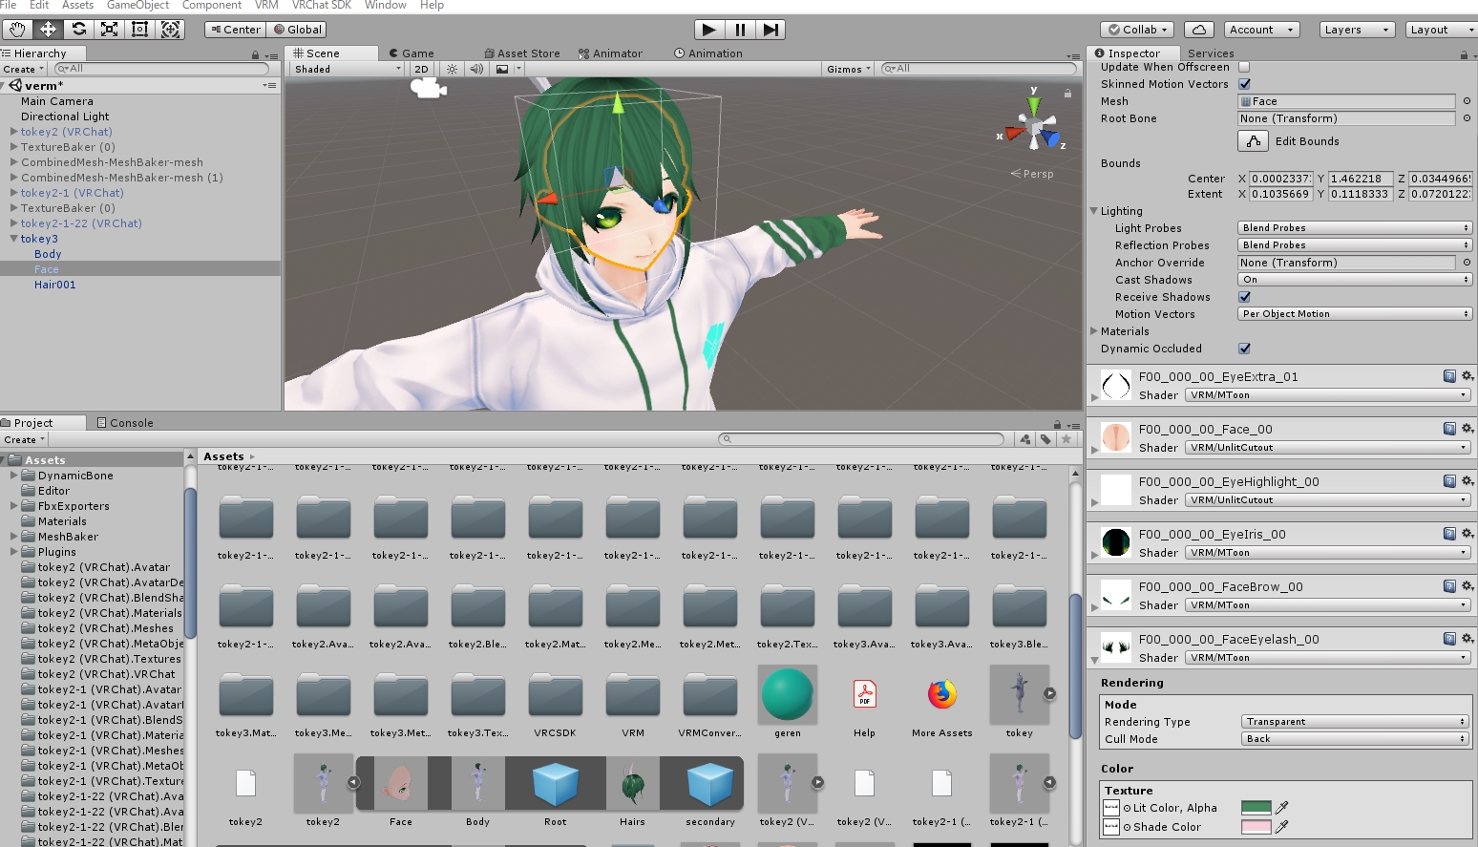Click search by type icon in Project
The height and width of the screenshot is (847, 1478).
coord(1025,439)
